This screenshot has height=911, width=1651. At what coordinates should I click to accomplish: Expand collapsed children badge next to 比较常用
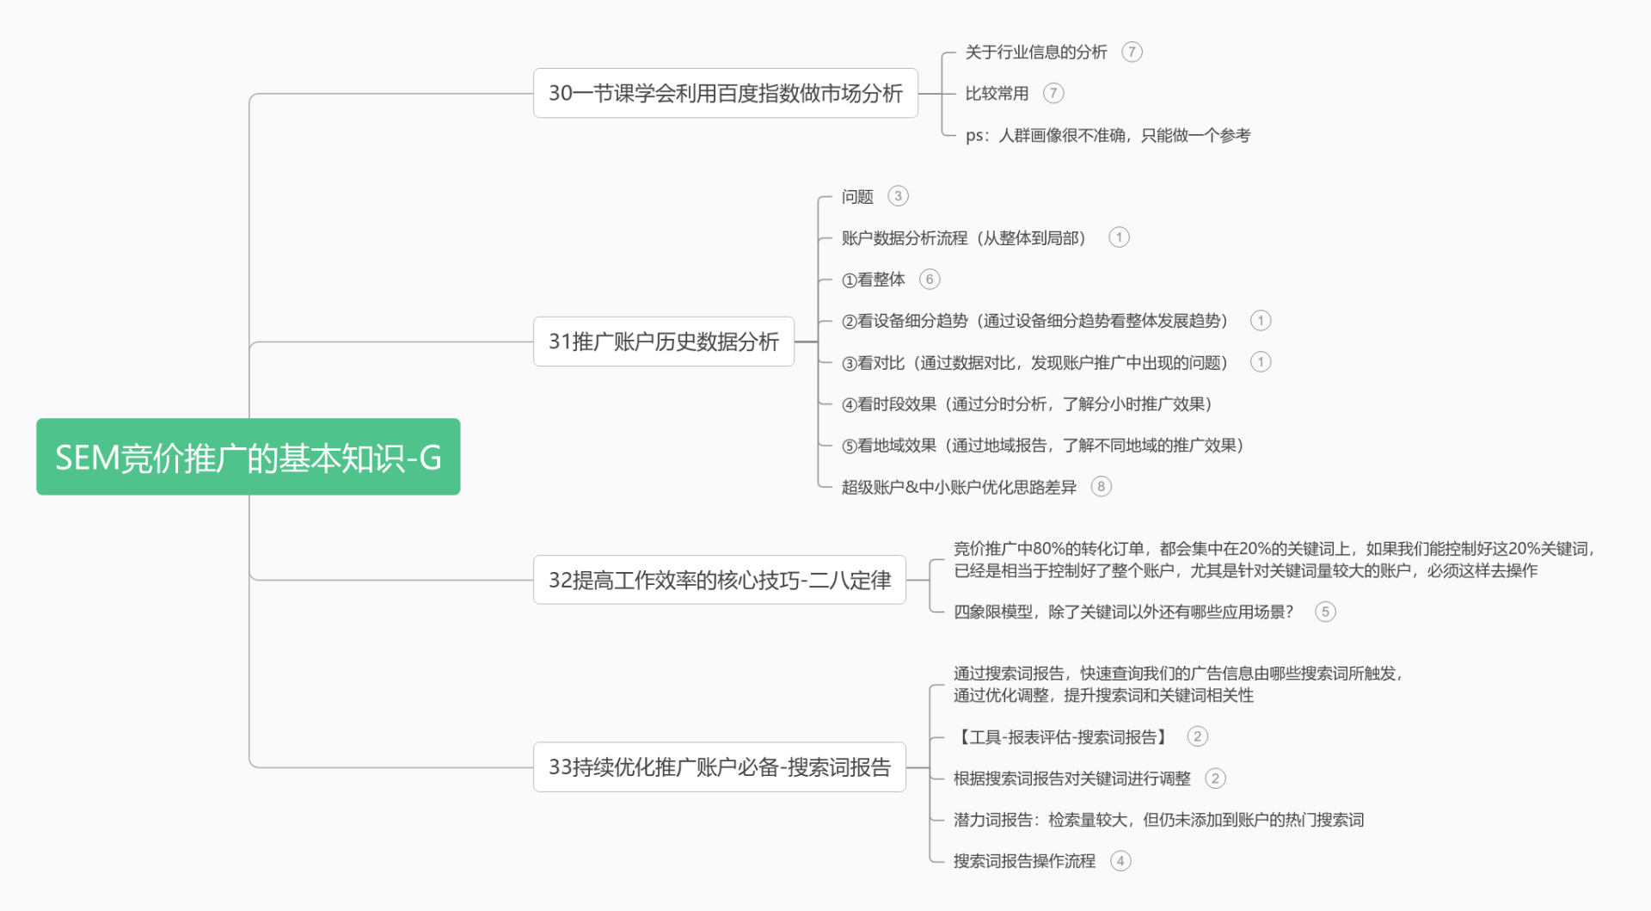click(x=1053, y=93)
